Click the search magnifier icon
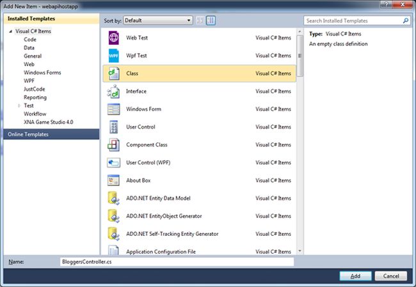The height and width of the screenshot is (287, 416). point(405,20)
